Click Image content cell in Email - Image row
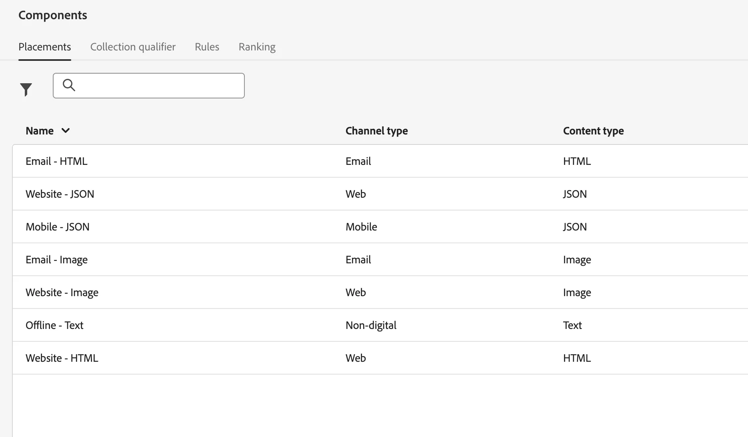Image resolution: width=748 pixels, height=437 pixels. tap(577, 259)
